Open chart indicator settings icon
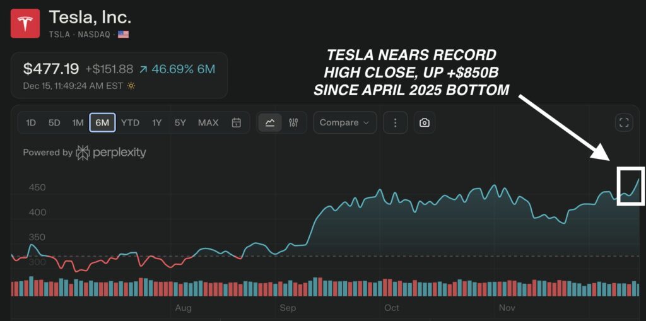Viewport: 646px width, 321px height. tap(293, 122)
